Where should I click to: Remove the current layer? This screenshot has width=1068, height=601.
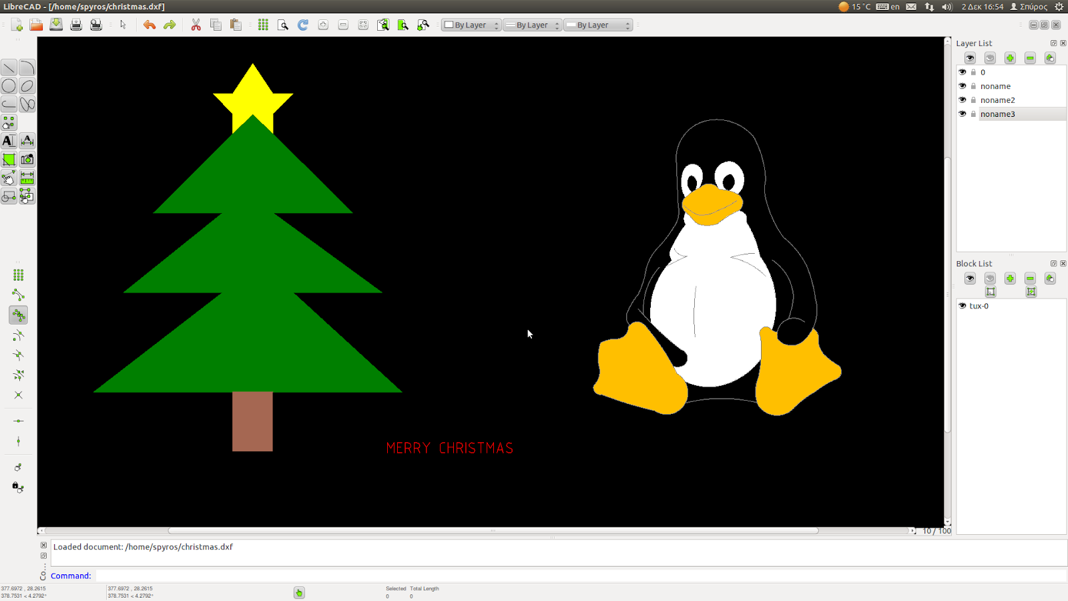1030,58
